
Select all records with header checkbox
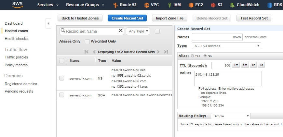pos(62,61)
